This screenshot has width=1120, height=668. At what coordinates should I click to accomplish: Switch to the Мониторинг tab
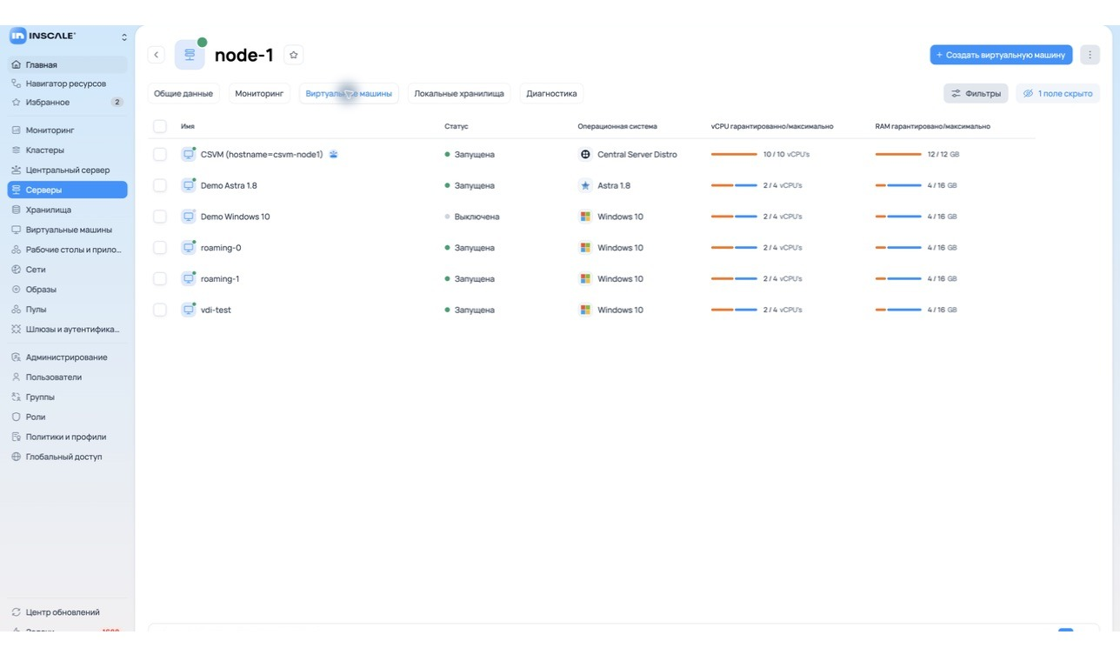259,93
